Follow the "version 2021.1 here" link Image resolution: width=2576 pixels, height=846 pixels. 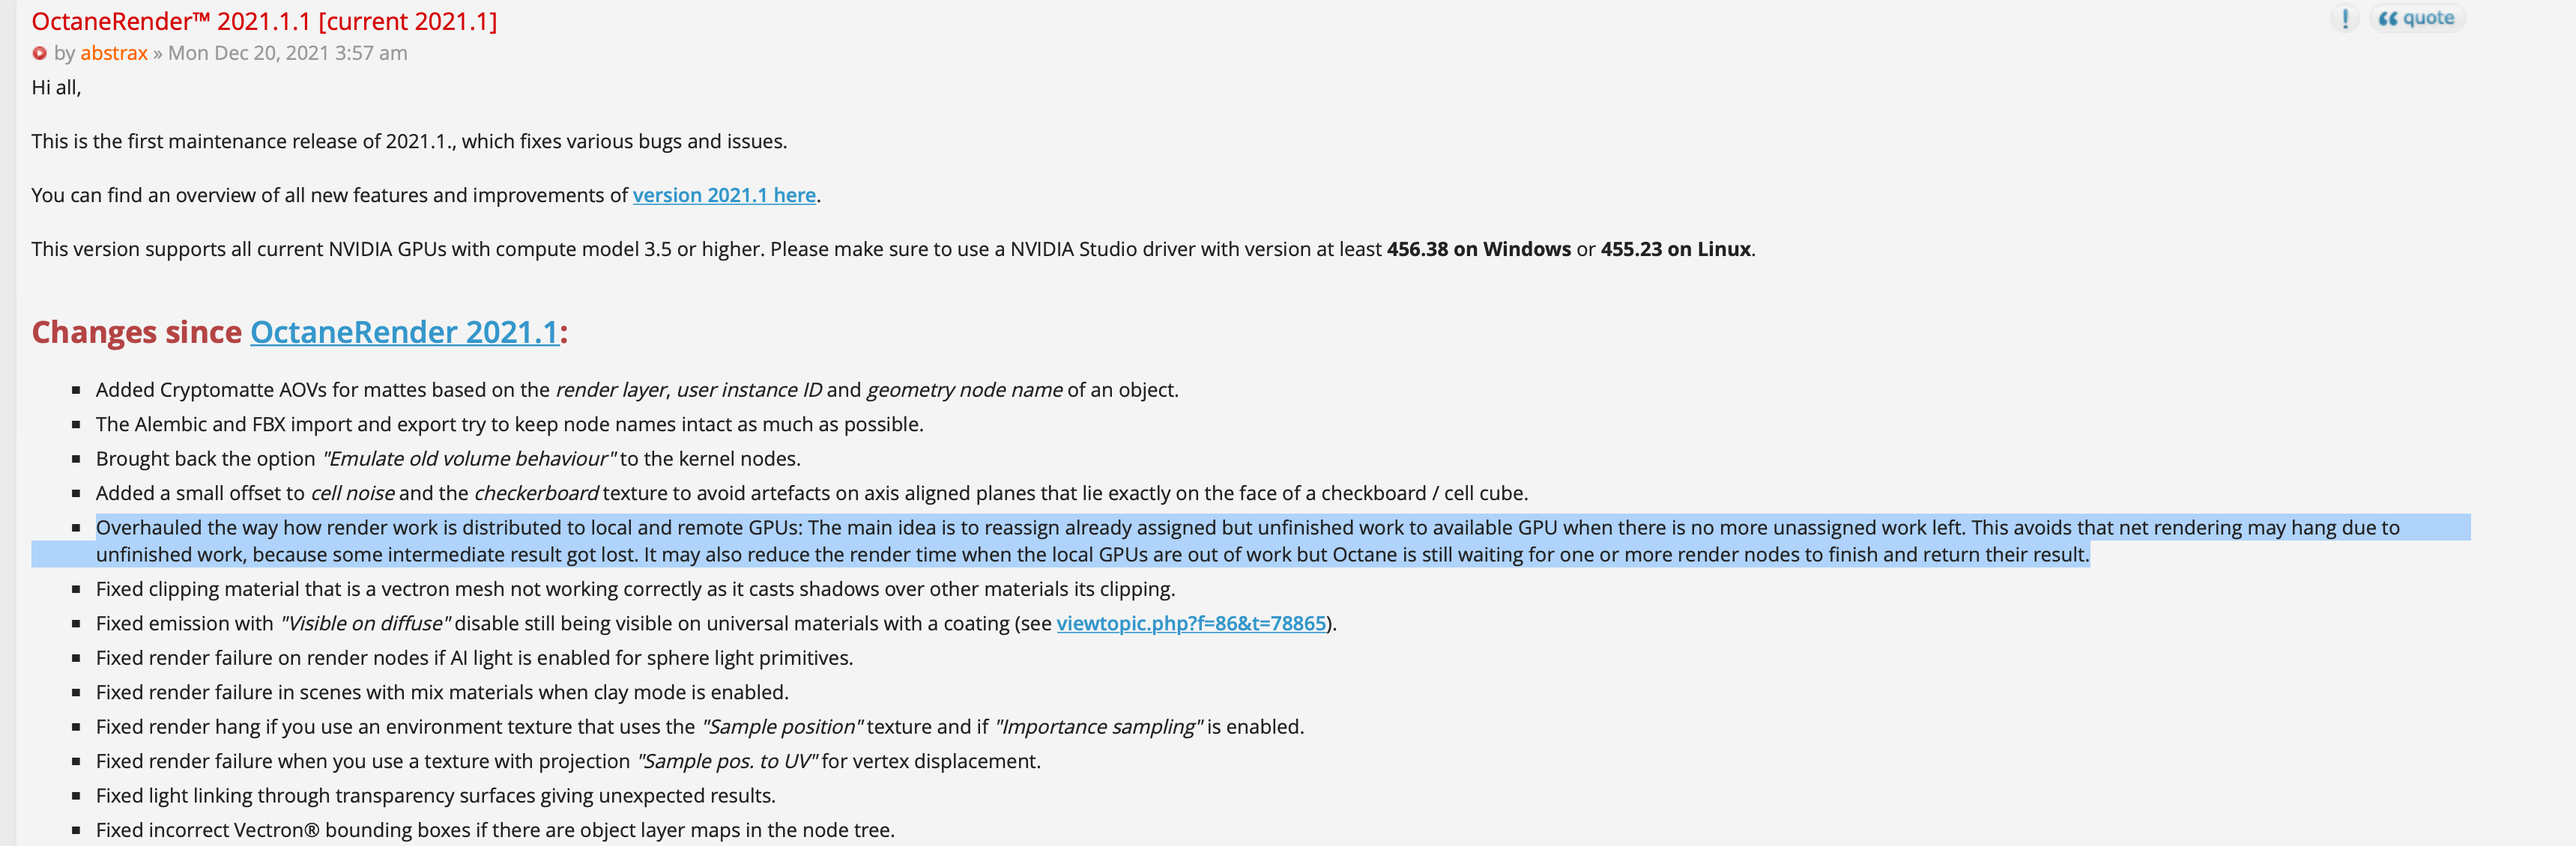click(724, 195)
